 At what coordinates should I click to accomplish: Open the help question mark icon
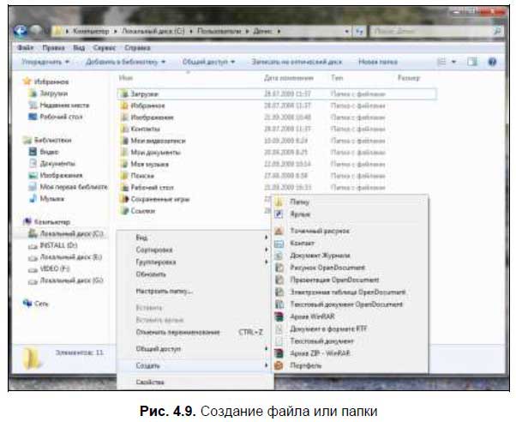493,63
